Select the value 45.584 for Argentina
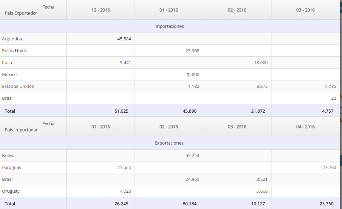The height and width of the screenshot is (209, 342). (124, 39)
